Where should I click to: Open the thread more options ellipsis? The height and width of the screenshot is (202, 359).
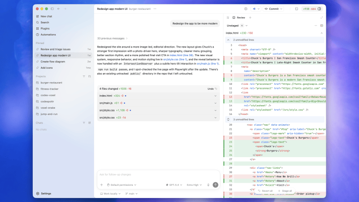click(x=155, y=9)
